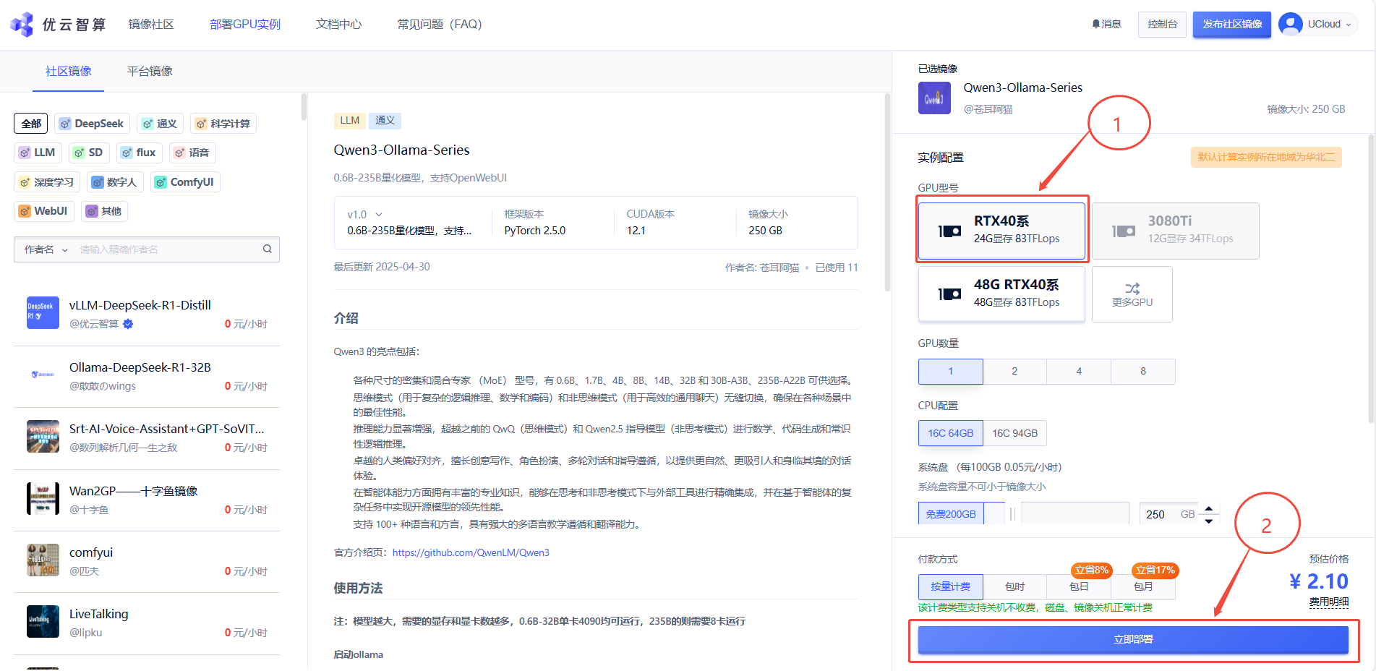This screenshot has height=671, width=1376.
Task: Click the selected Qwen3 image logo thumbnail
Action: click(x=934, y=98)
